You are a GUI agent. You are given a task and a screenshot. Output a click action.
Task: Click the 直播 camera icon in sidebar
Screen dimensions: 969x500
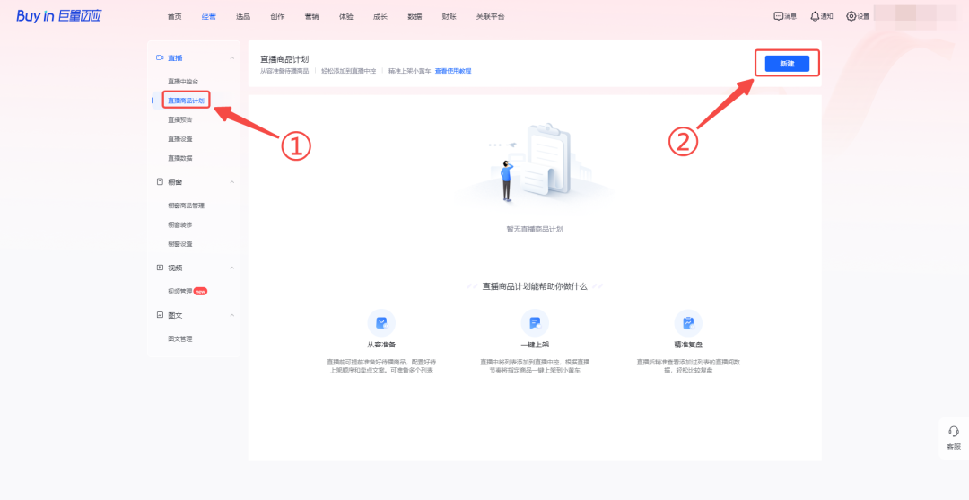click(x=160, y=57)
